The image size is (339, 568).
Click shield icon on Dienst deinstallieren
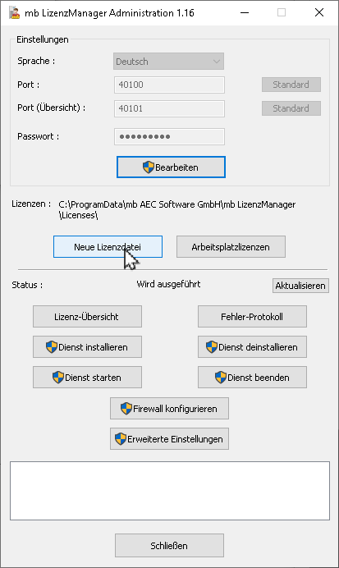(212, 347)
